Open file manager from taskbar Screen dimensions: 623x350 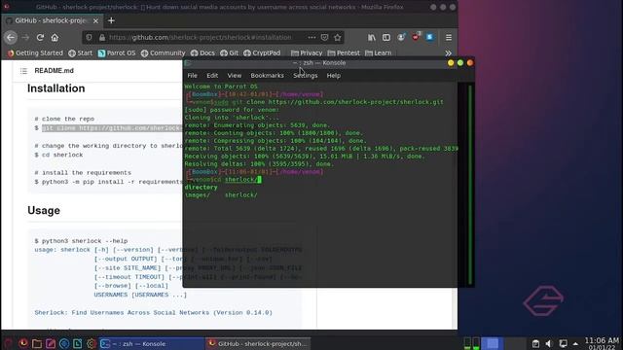tap(37, 343)
